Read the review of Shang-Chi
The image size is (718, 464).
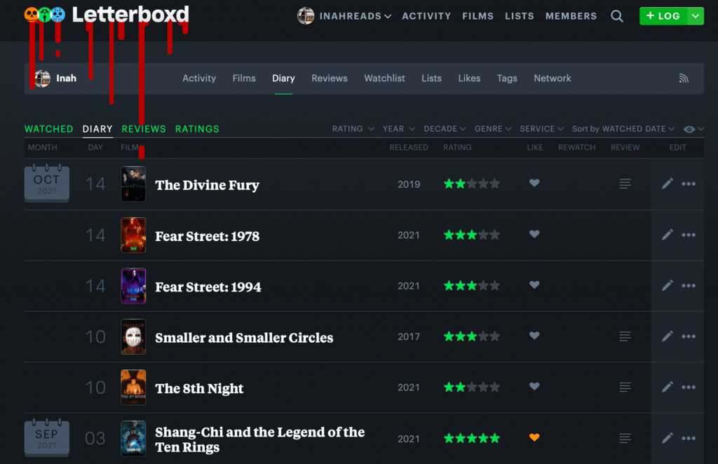[625, 438]
